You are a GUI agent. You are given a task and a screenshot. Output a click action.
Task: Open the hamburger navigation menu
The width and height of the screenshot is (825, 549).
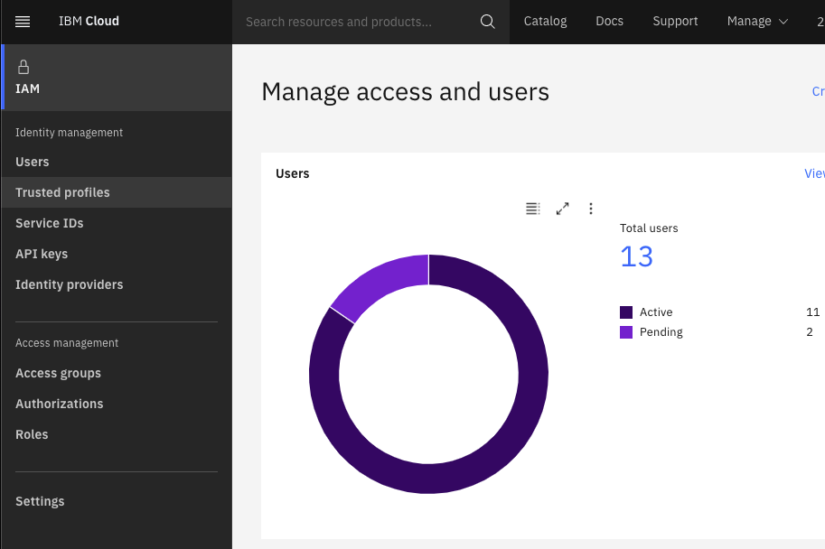click(x=23, y=22)
